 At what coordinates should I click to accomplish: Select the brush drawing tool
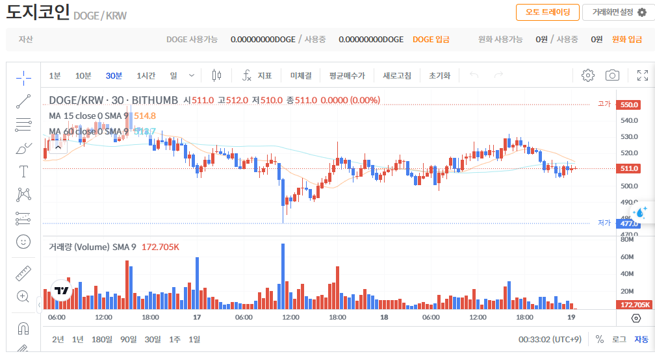tap(23, 148)
